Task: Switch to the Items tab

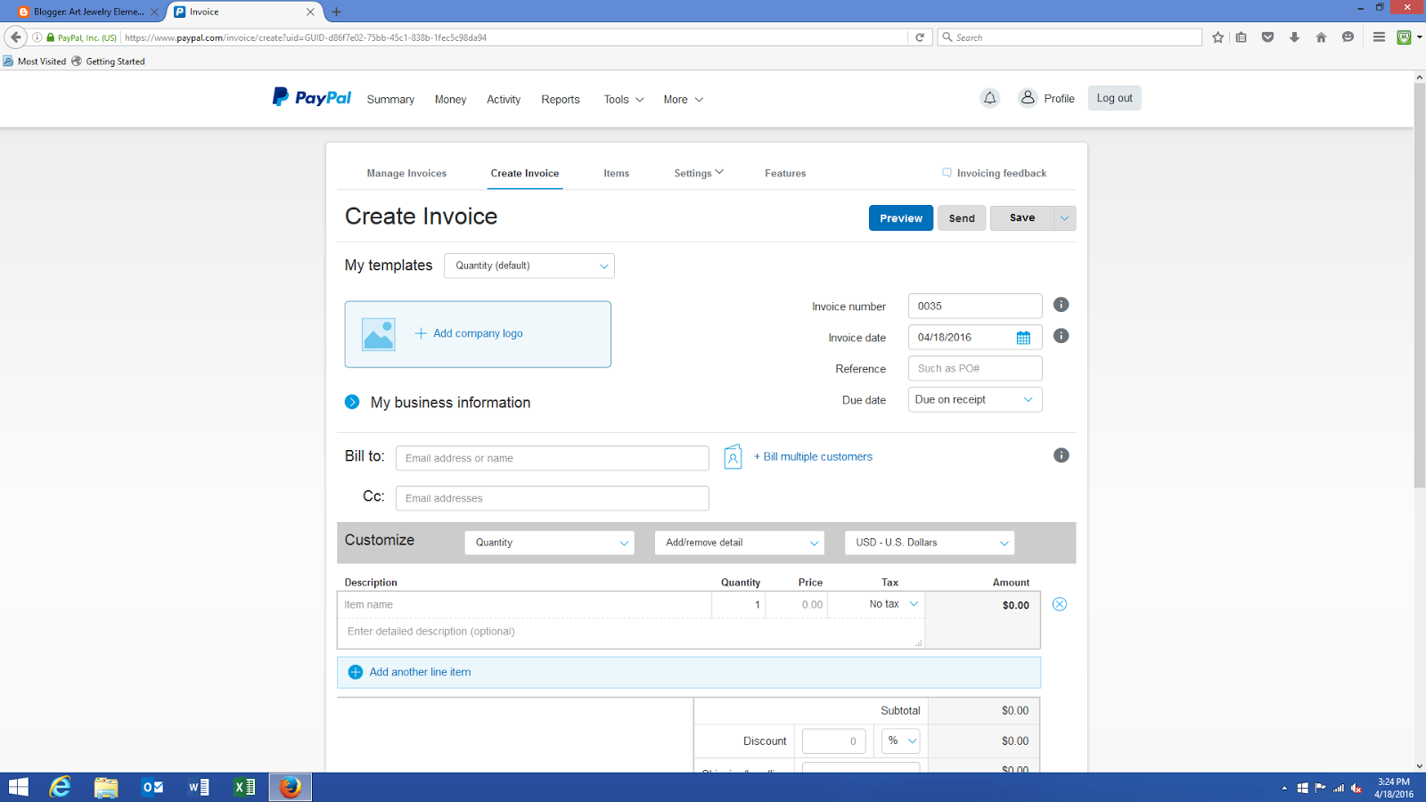Action: (616, 173)
